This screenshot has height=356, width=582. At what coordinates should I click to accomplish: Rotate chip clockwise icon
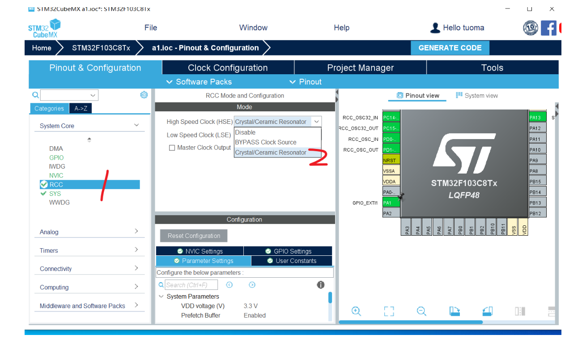(x=455, y=311)
